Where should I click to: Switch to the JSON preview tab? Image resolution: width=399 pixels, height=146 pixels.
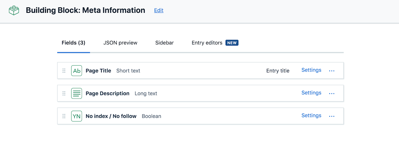pyautogui.click(x=120, y=43)
